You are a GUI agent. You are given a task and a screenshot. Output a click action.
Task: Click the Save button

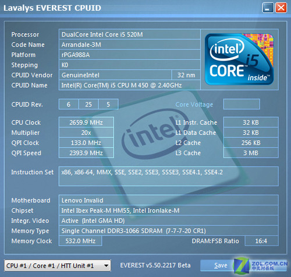point(221,265)
